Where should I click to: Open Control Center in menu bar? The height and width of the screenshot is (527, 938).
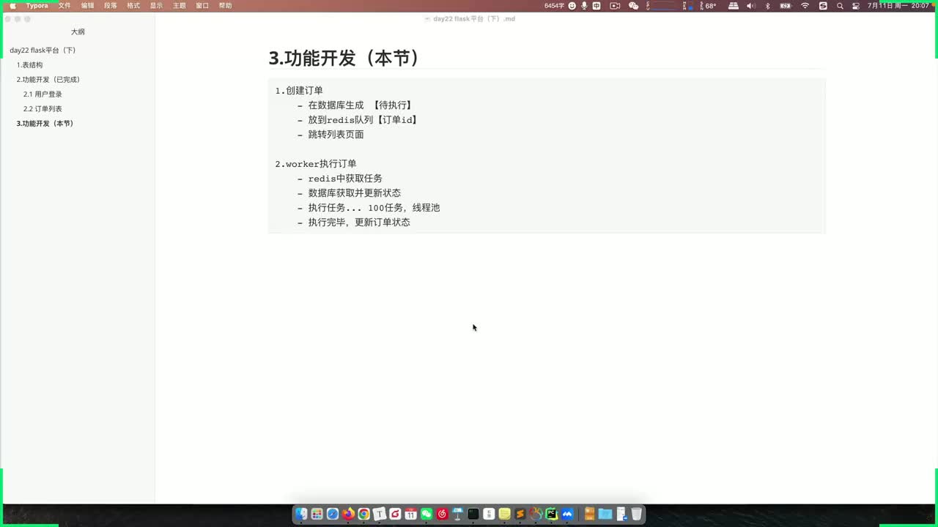[x=856, y=5]
